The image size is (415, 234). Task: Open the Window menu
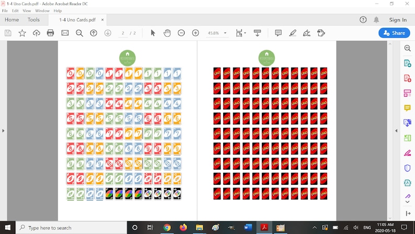tap(42, 10)
